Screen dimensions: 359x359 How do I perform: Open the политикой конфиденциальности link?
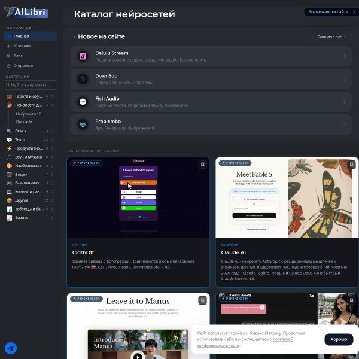click(245, 342)
